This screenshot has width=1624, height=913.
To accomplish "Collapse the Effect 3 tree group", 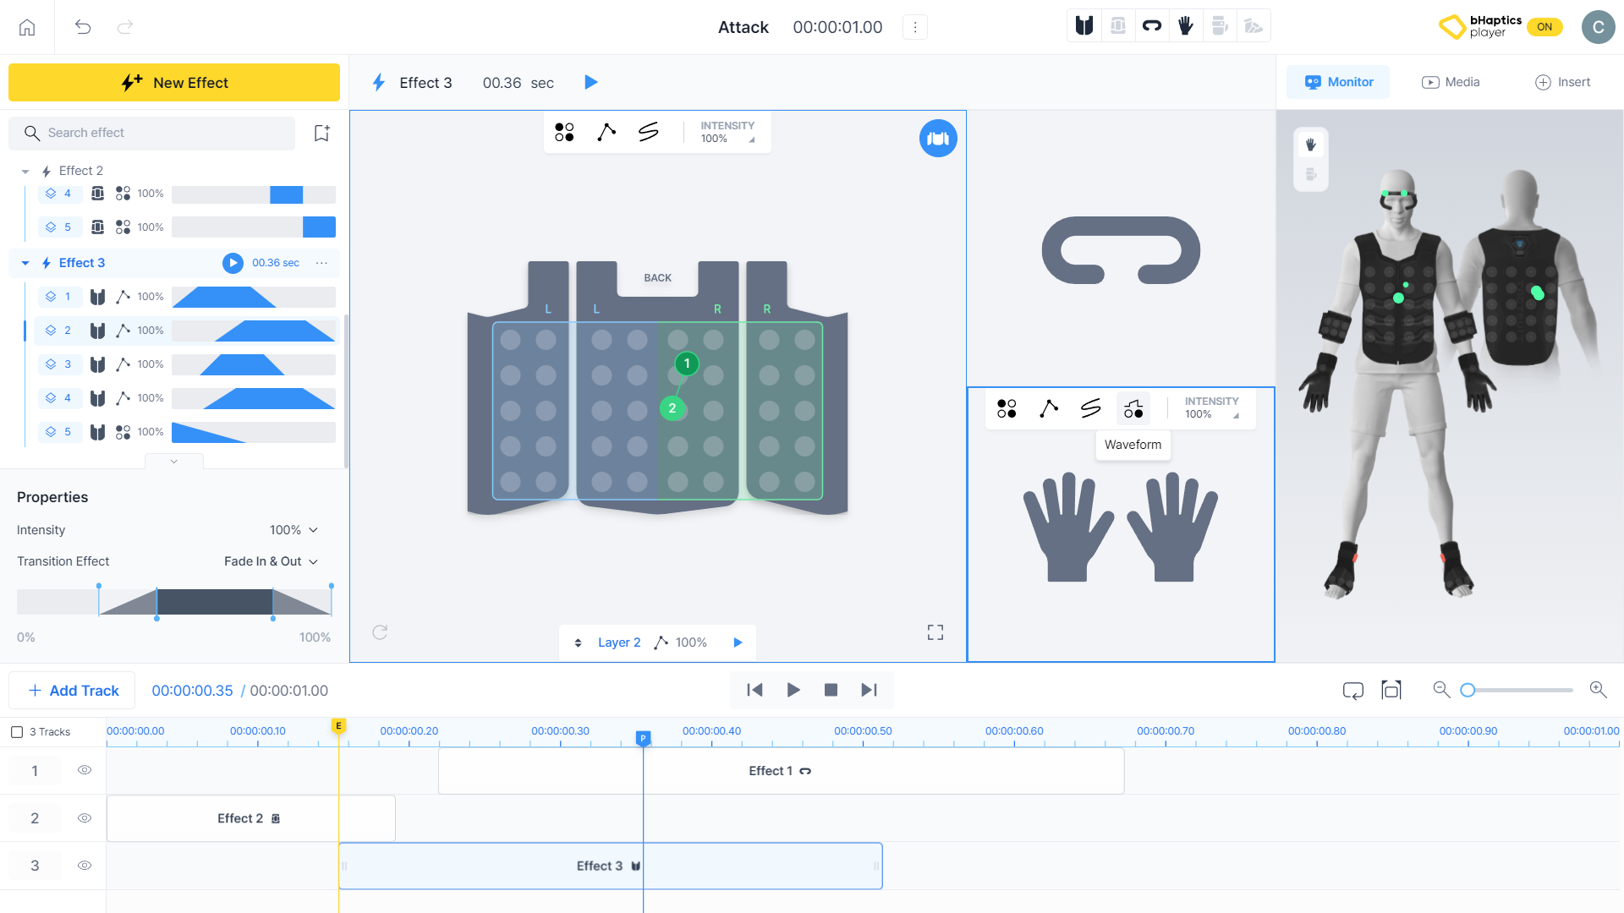I will pos(25,263).
